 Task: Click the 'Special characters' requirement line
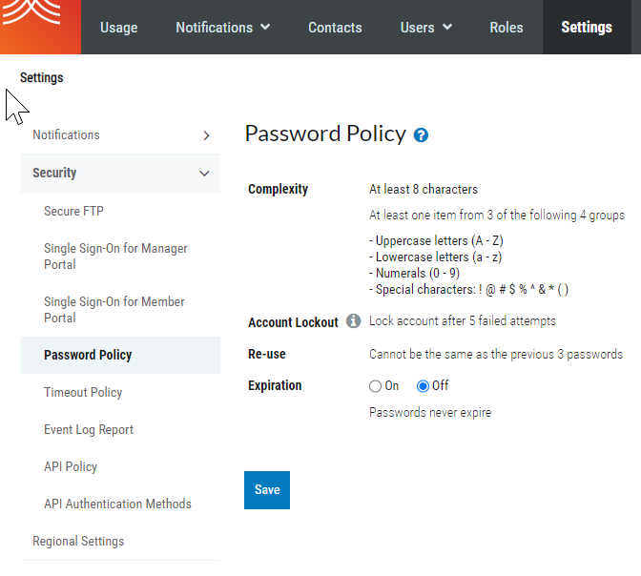(x=468, y=290)
